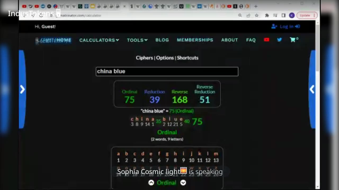Click the down chevron beside Ordinal

click(x=183, y=183)
